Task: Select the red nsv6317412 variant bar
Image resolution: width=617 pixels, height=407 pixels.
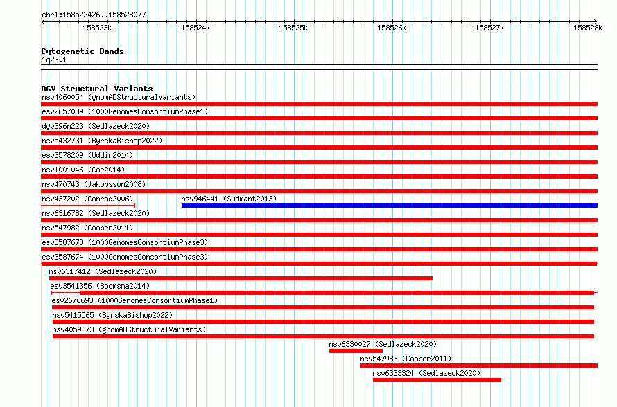Action: (x=241, y=278)
